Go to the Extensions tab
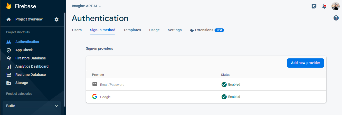This screenshot has width=342, height=115. (x=204, y=30)
